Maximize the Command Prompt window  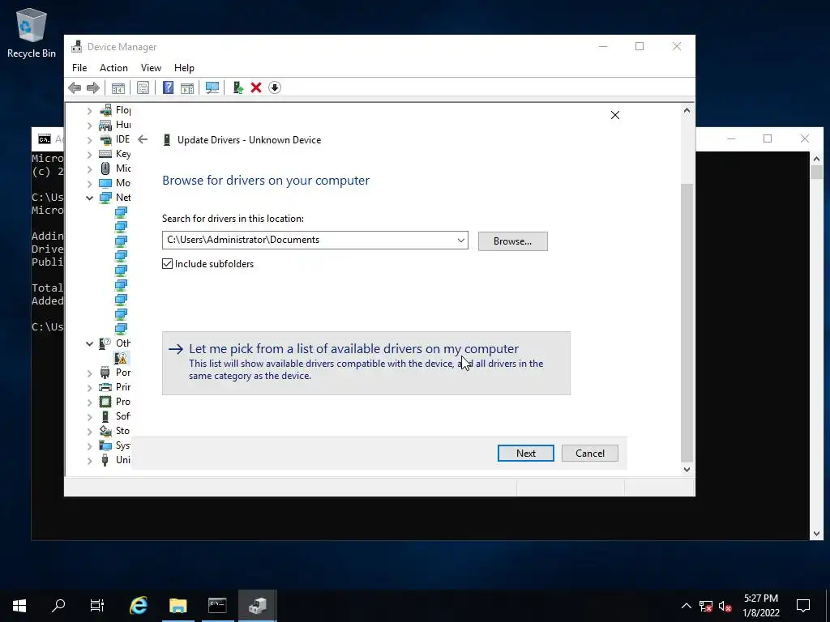pyautogui.click(x=768, y=138)
